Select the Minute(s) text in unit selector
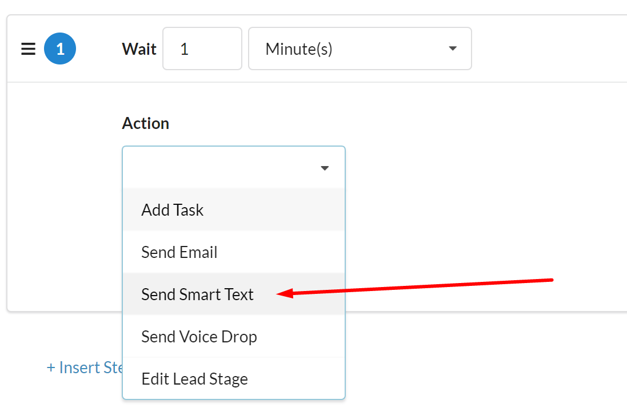Viewport: 627px width, 412px height. tap(299, 49)
